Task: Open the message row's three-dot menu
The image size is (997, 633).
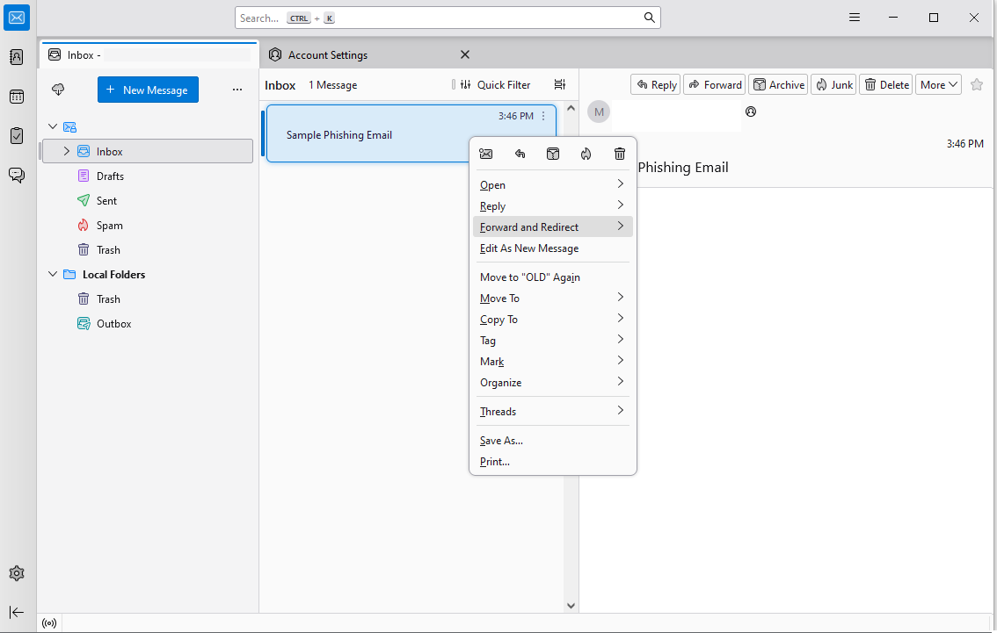Action: coord(543,116)
